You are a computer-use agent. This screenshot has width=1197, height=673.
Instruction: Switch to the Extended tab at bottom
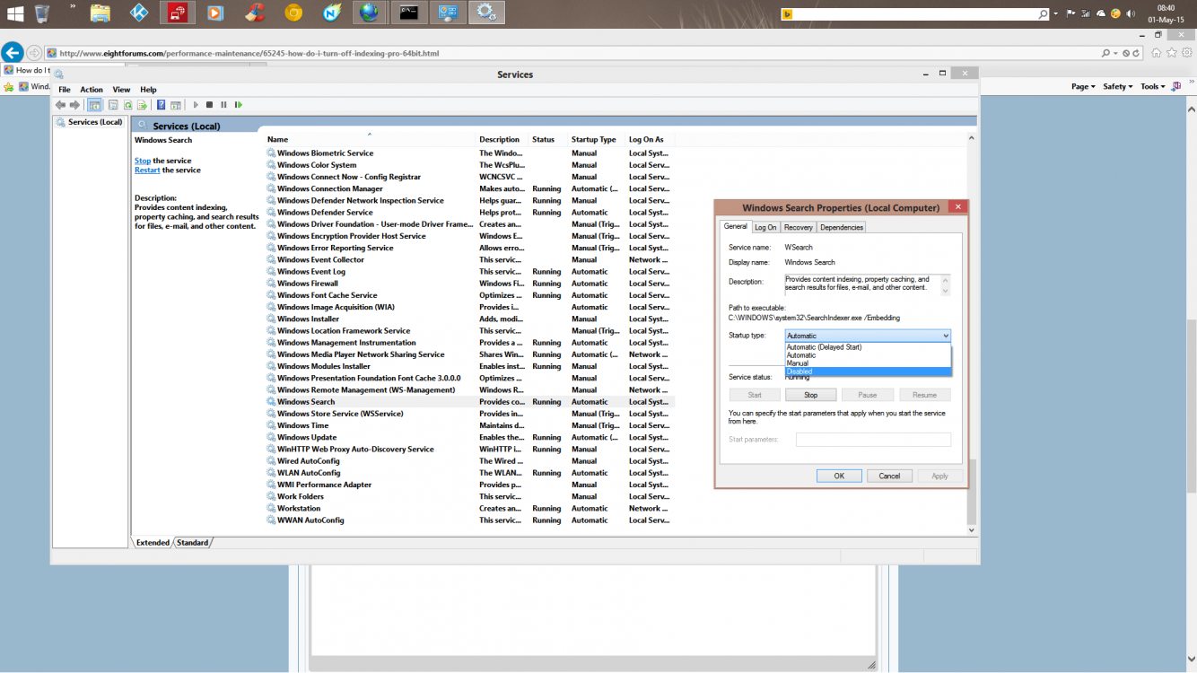coord(153,543)
